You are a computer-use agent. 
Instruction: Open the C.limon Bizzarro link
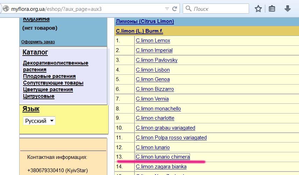point(155,89)
